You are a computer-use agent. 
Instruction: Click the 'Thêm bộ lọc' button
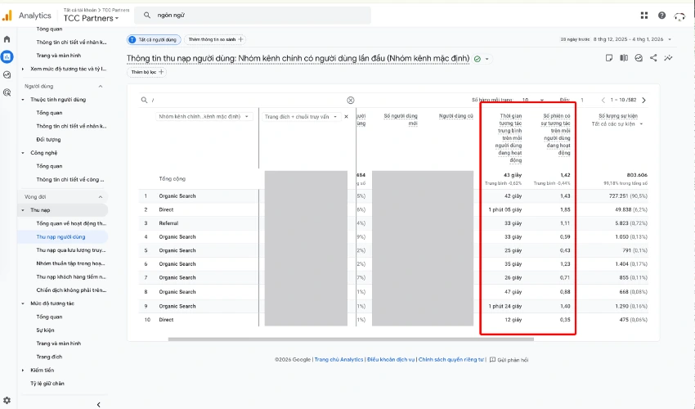point(147,72)
